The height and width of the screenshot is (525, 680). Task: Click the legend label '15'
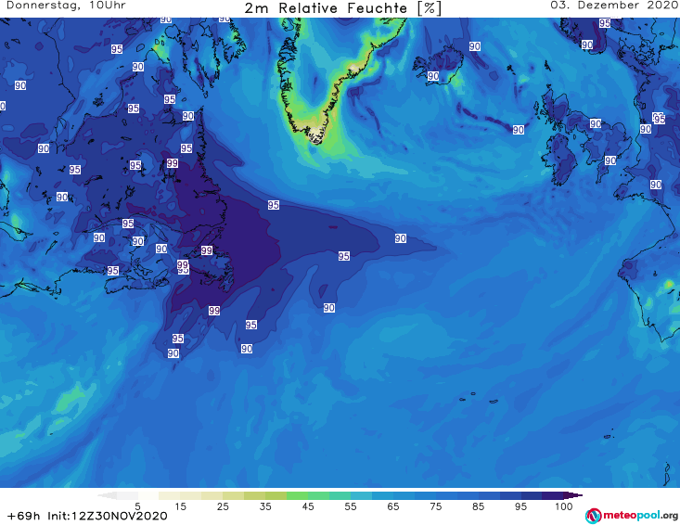click(x=180, y=506)
